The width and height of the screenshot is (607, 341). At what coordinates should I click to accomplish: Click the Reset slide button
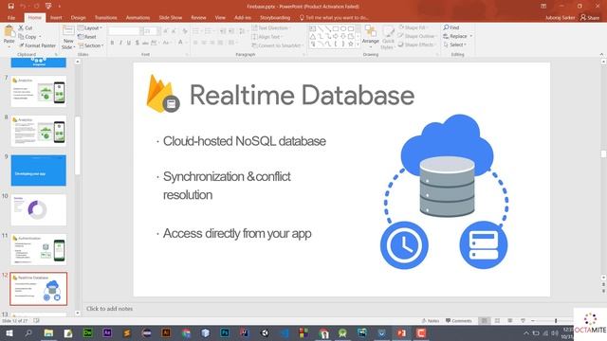[x=87, y=37]
